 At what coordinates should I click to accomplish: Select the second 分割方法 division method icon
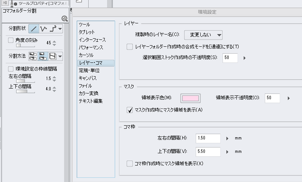tap(43, 56)
